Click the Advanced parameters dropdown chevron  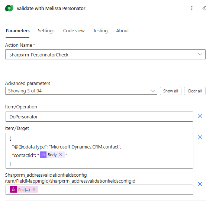tap(152, 91)
